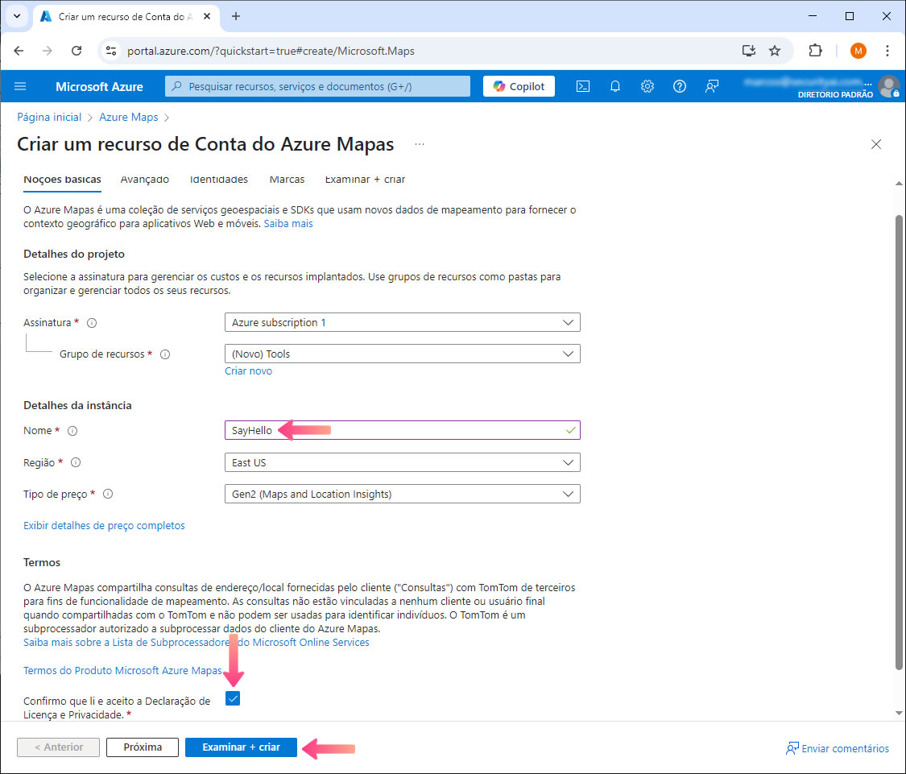Open the notifications bell

tap(614, 86)
